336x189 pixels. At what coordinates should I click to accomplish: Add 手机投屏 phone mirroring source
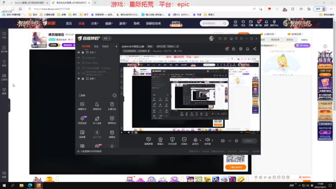(172, 141)
